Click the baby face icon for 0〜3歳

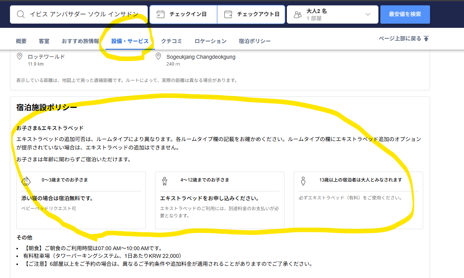pyautogui.click(x=26, y=181)
